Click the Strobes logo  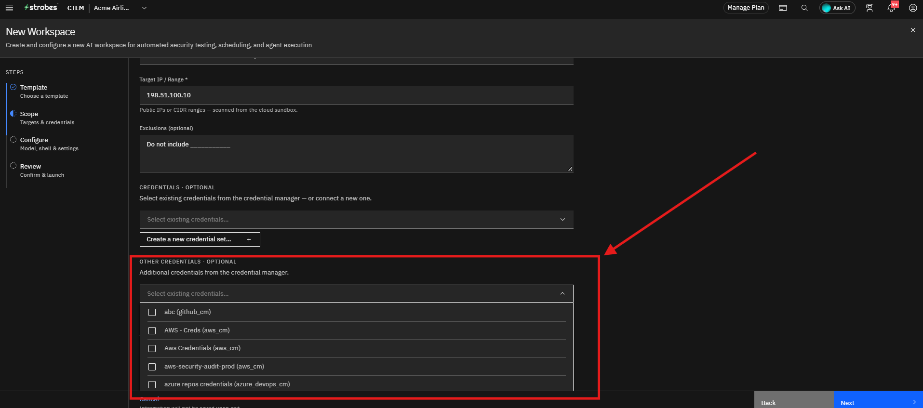tap(41, 8)
